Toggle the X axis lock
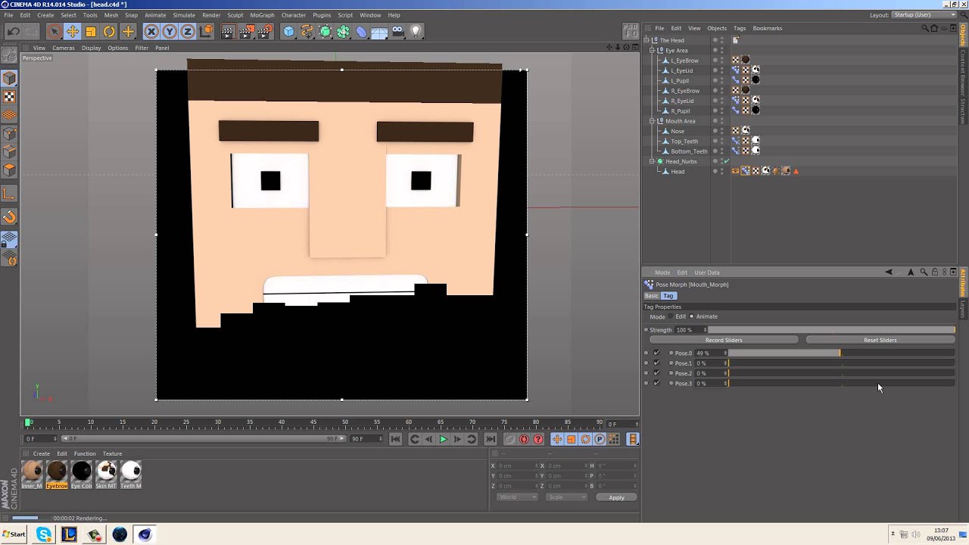This screenshot has width=969, height=545. tap(151, 31)
